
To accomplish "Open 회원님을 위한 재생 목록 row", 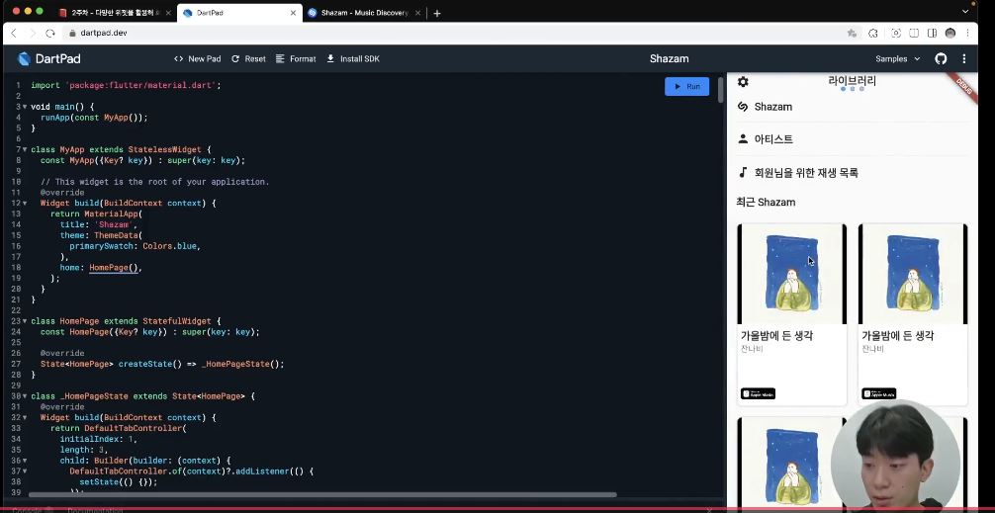I will 853,172.
